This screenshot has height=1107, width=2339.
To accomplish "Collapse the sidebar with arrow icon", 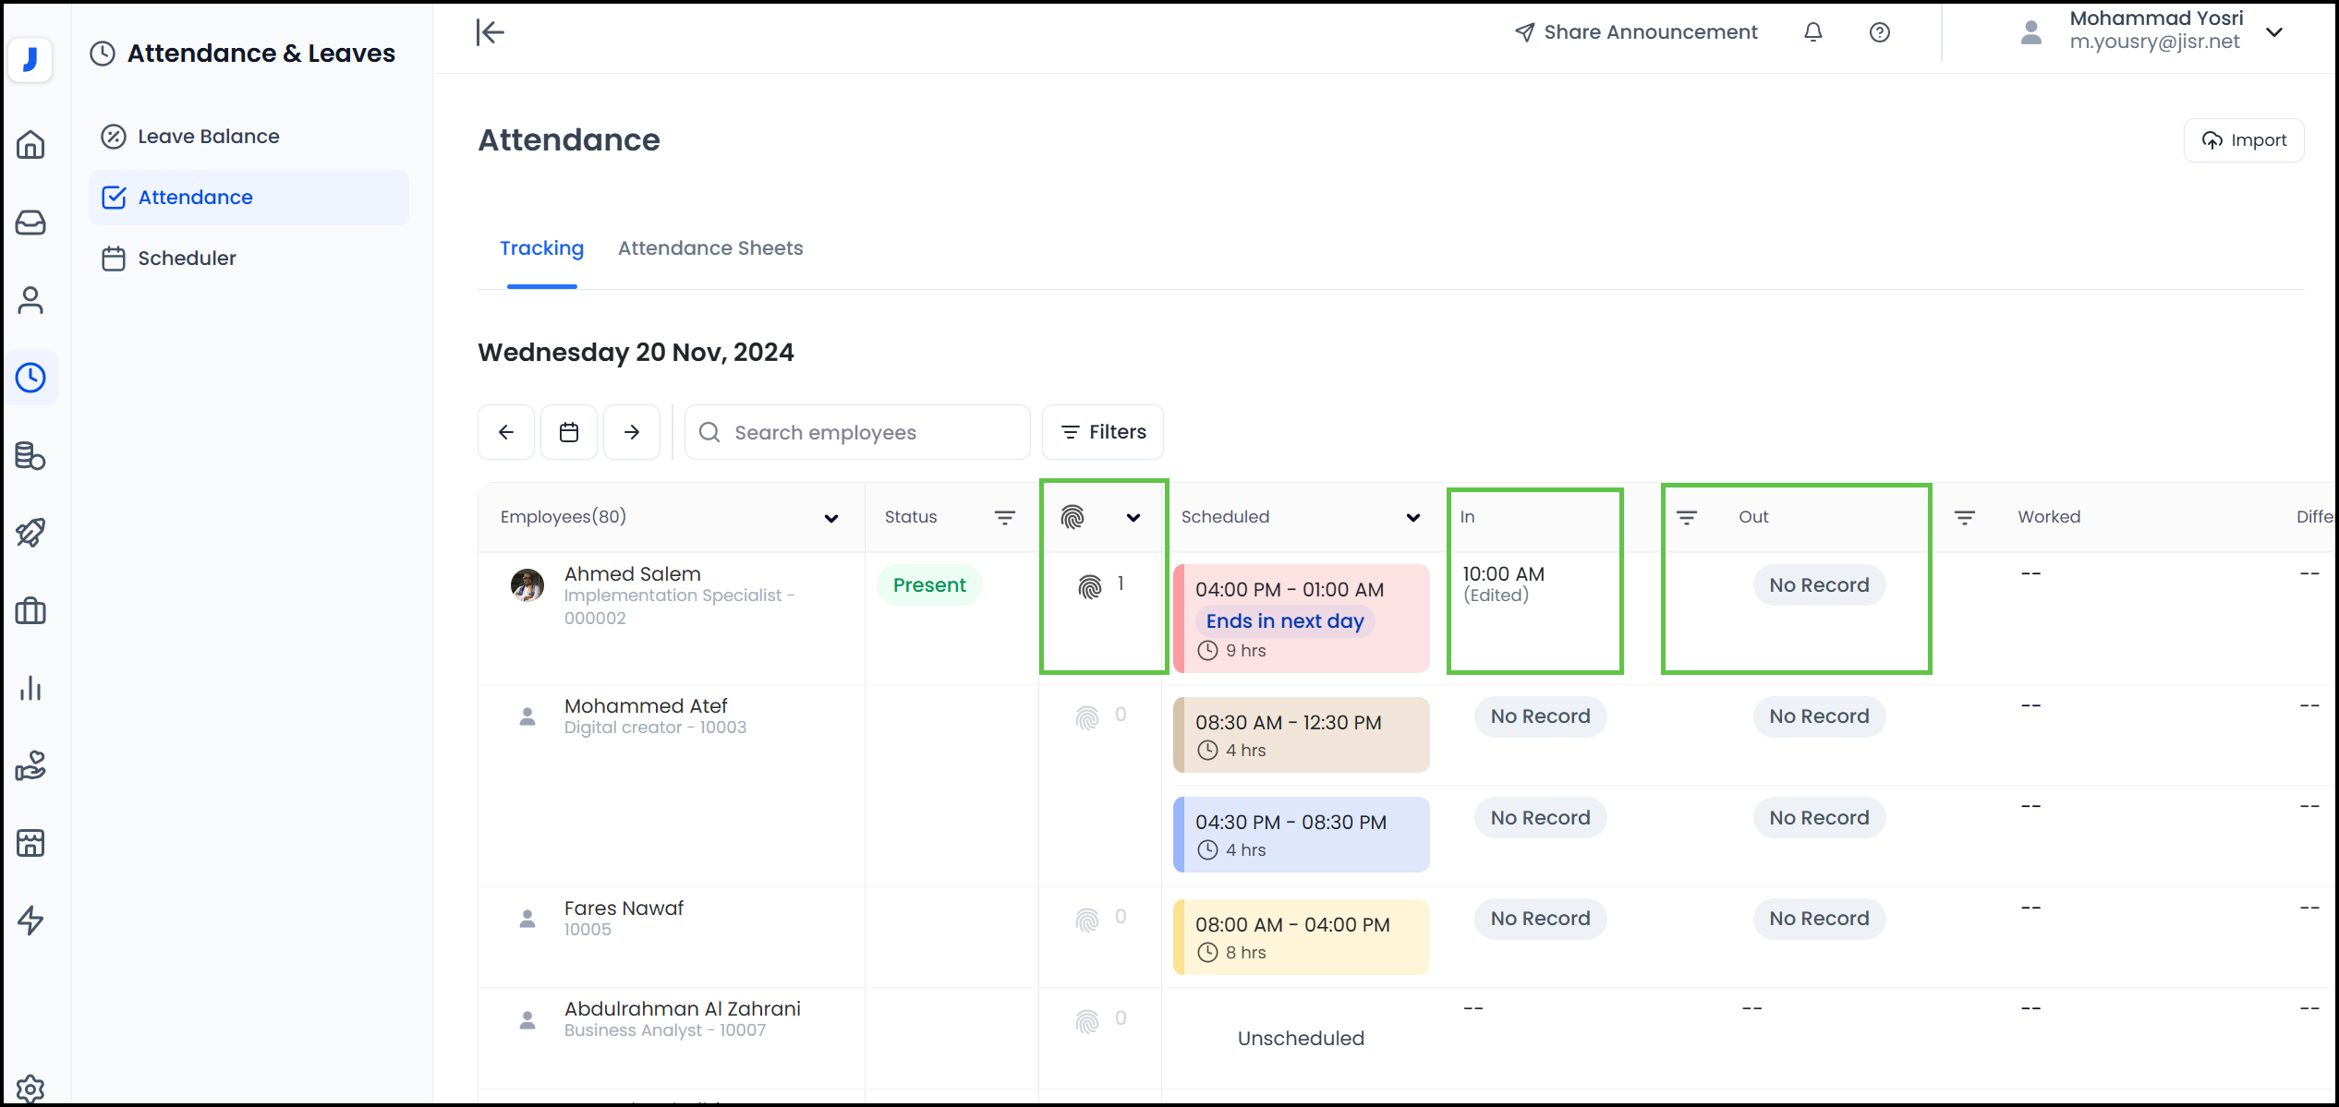I will pos(491,32).
